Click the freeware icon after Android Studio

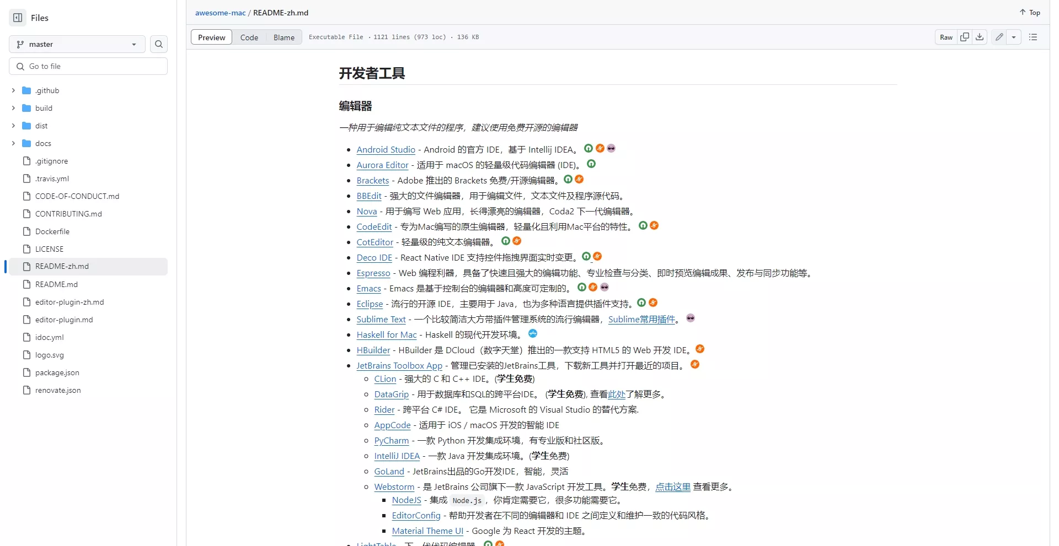coord(600,148)
